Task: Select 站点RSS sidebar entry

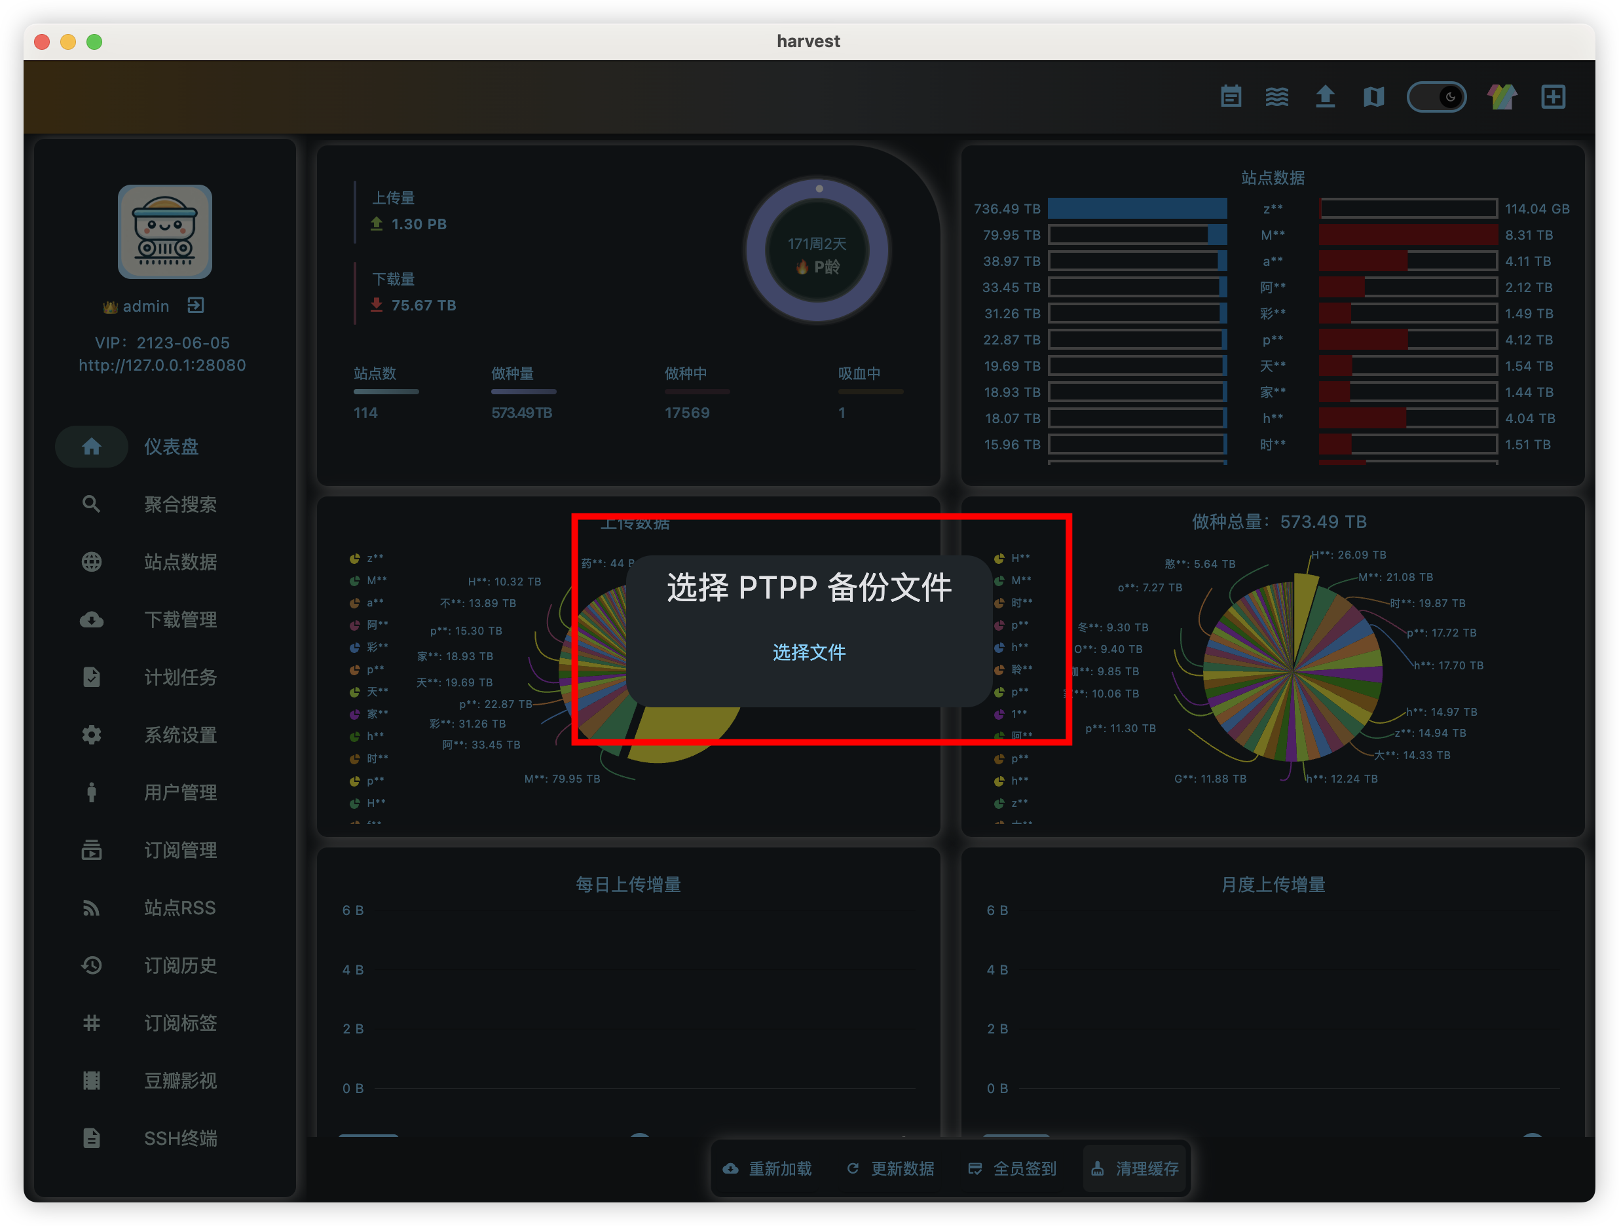Action: click(x=179, y=908)
